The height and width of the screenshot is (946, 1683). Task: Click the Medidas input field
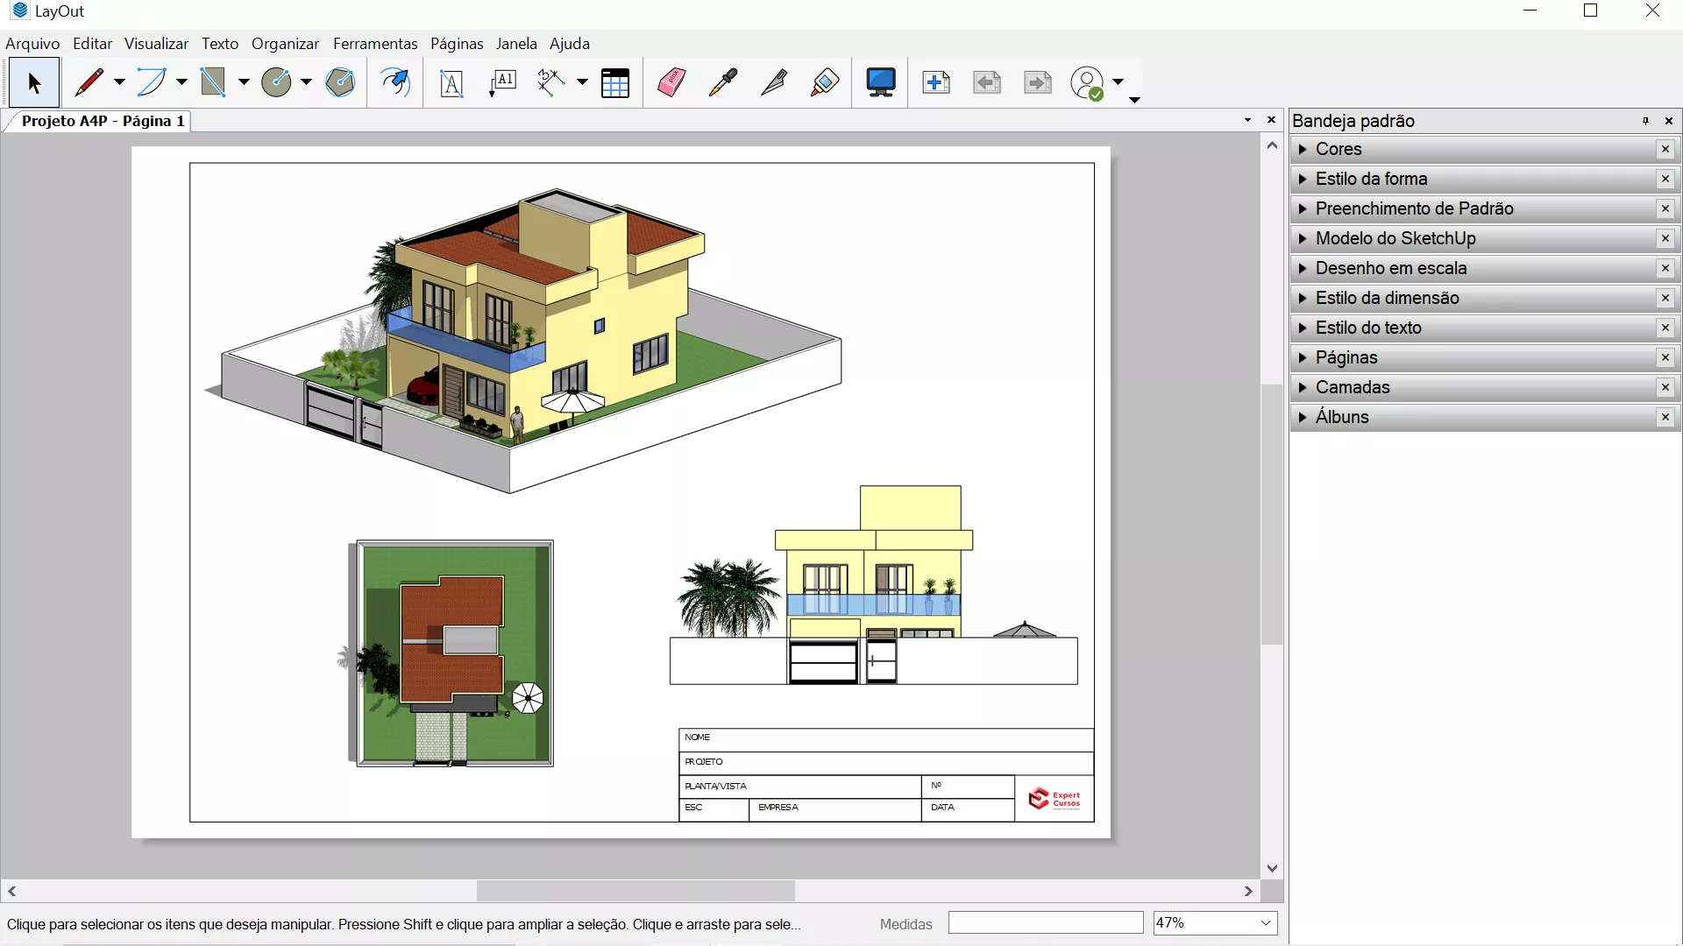pyautogui.click(x=1045, y=922)
